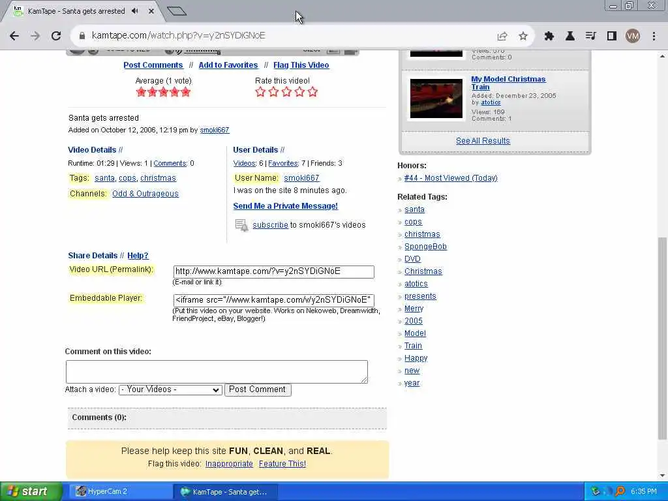Rate this video five stars

click(x=312, y=91)
